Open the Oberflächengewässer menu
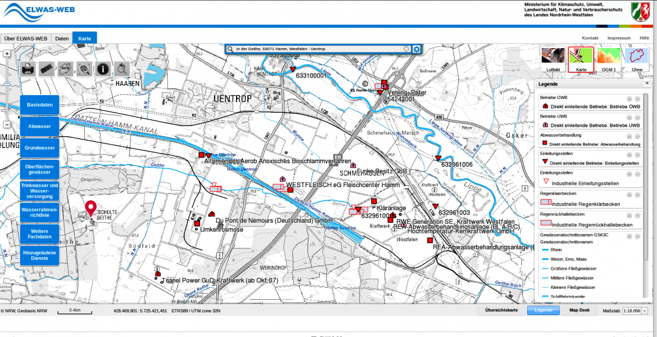 tap(40, 169)
